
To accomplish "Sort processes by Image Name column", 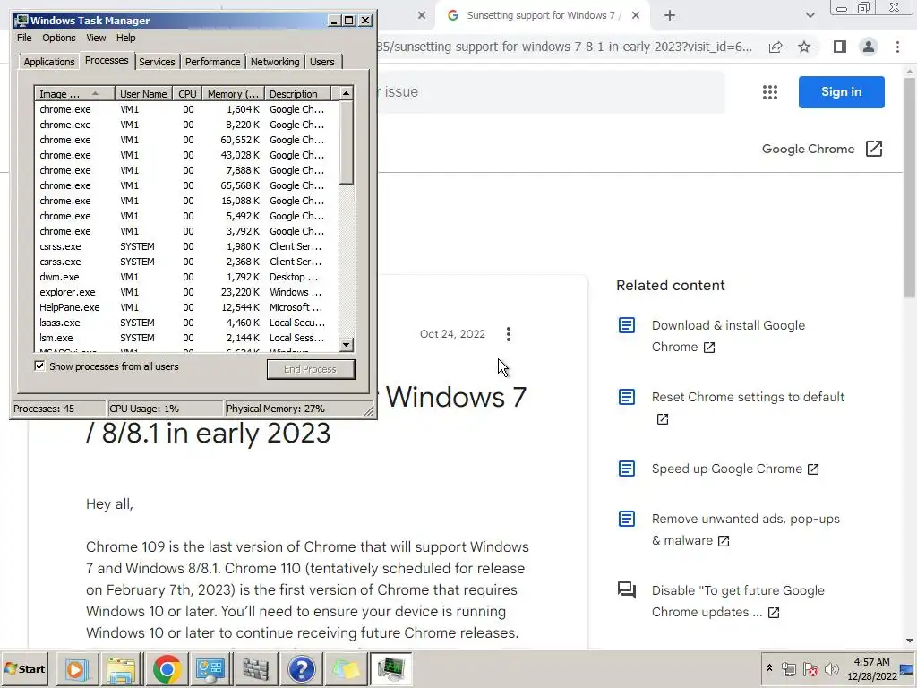I will (74, 93).
